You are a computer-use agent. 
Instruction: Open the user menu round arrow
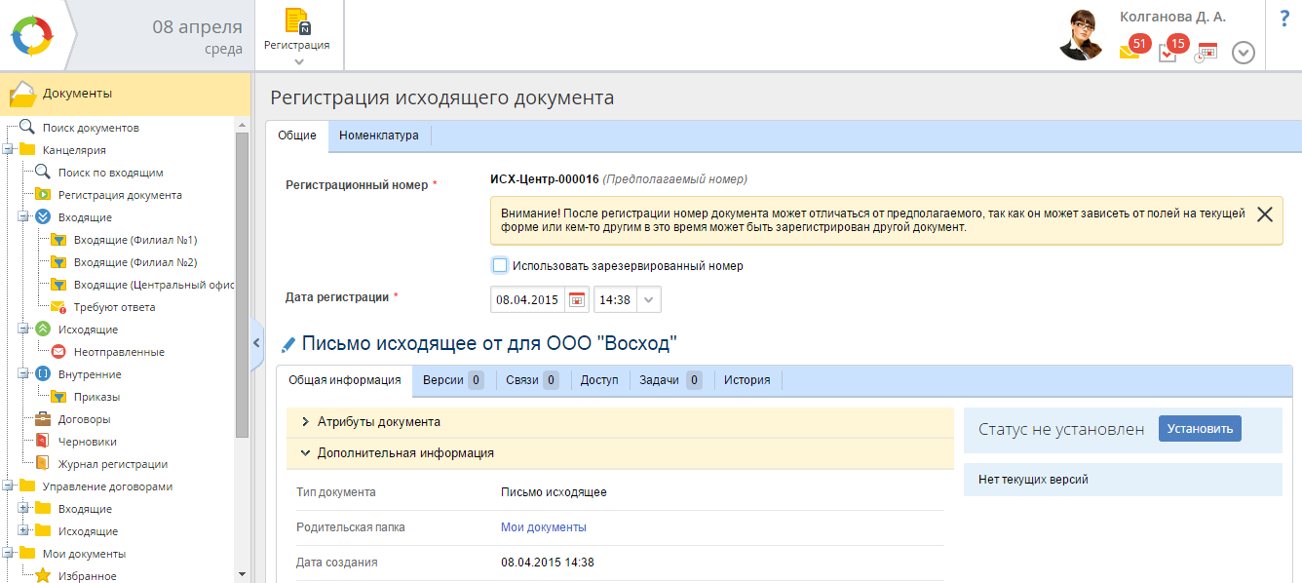(x=1243, y=53)
